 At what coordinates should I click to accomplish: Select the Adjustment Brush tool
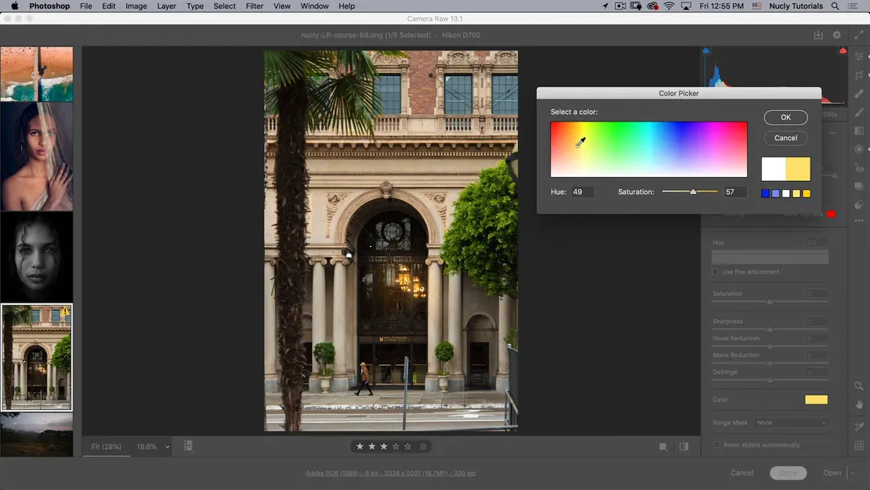(859, 113)
